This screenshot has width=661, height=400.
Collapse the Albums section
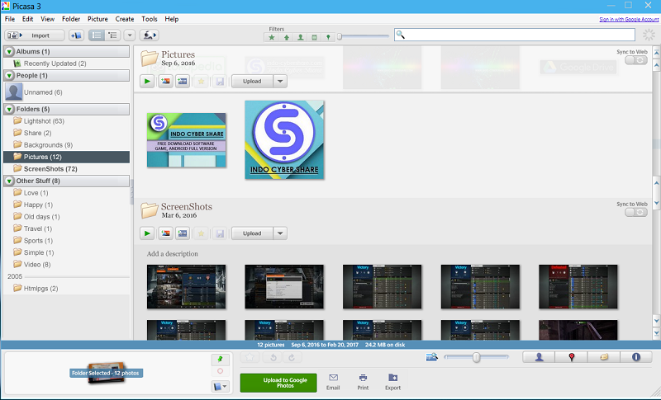click(9, 51)
